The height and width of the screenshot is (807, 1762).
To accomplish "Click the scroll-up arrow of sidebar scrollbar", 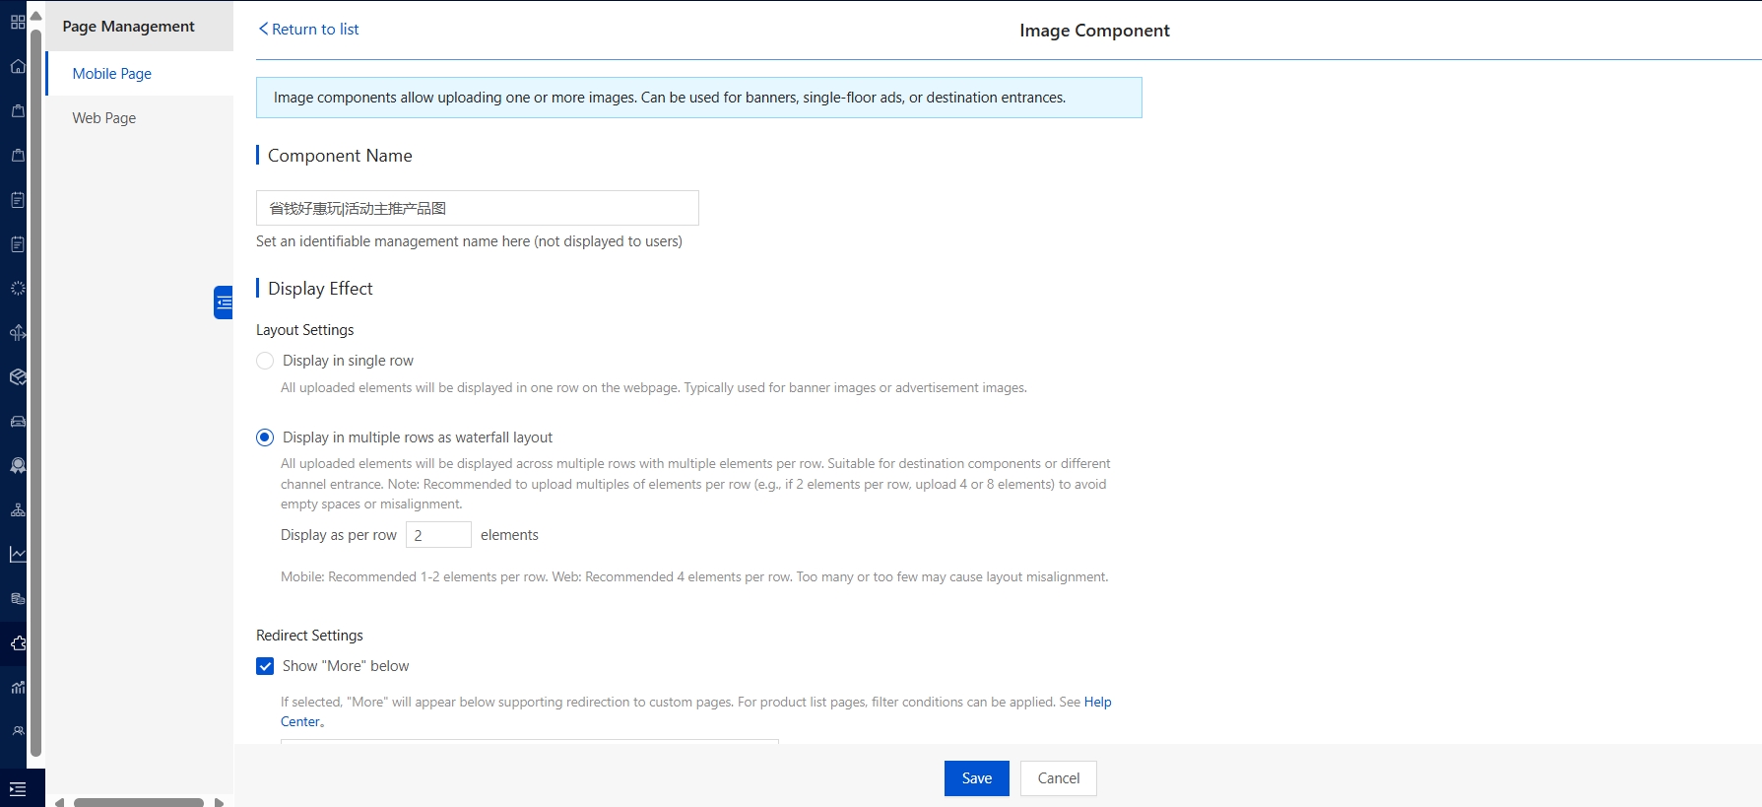I will click(36, 16).
